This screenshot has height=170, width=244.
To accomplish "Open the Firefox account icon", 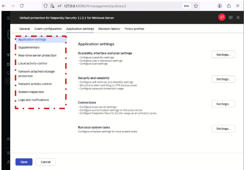I will tap(220, 6).
